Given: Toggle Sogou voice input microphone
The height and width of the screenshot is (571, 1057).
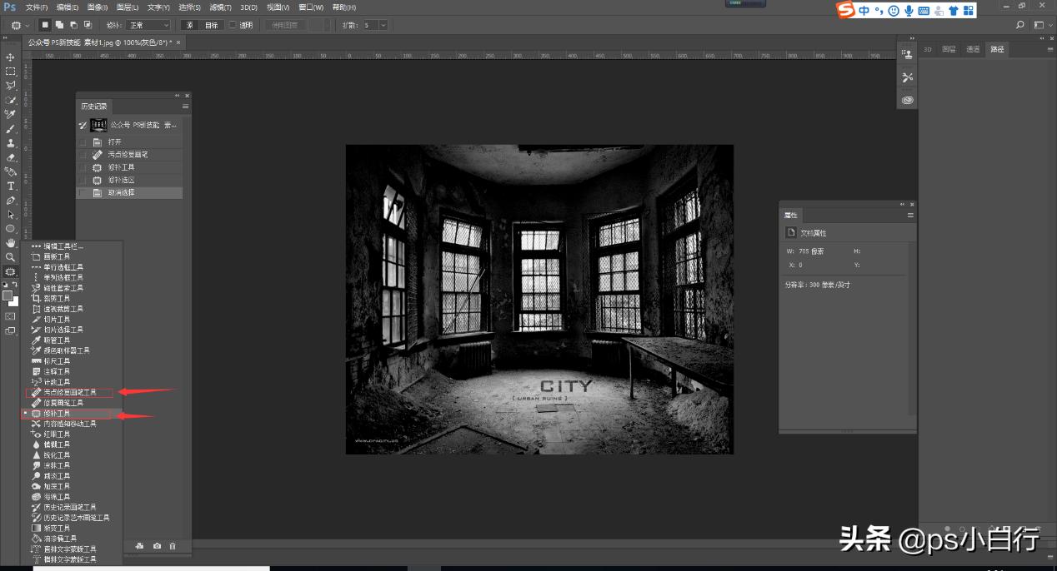Looking at the screenshot, I should pyautogui.click(x=909, y=11).
